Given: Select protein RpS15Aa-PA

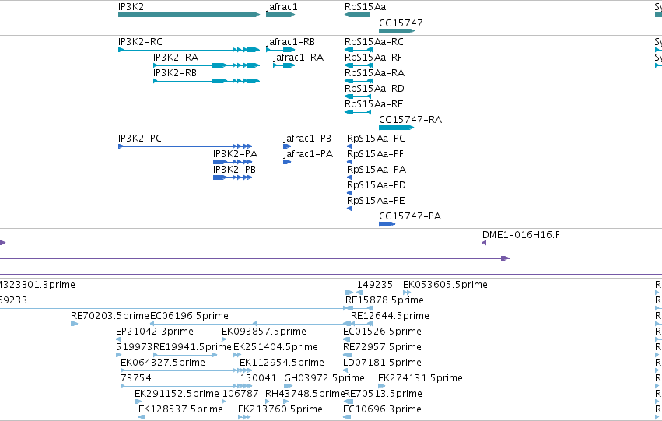Looking at the screenshot, I should pyautogui.click(x=349, y=177).
